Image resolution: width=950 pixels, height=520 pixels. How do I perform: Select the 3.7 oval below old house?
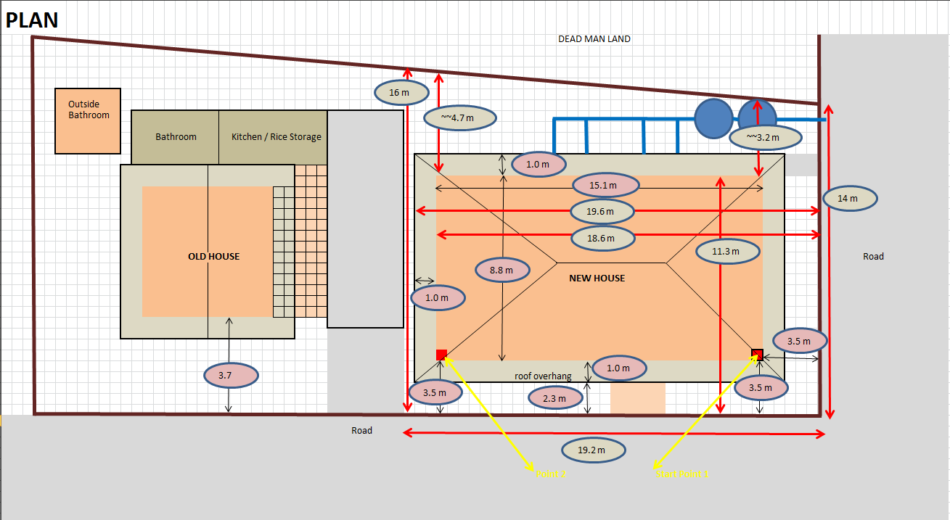click(232, 376)
